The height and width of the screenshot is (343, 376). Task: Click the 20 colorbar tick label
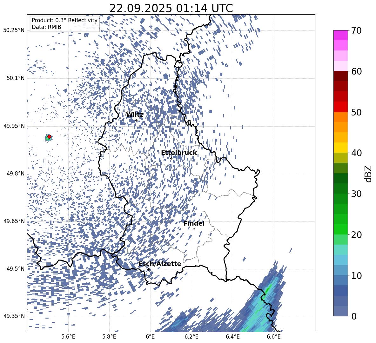tap(356, 235)
